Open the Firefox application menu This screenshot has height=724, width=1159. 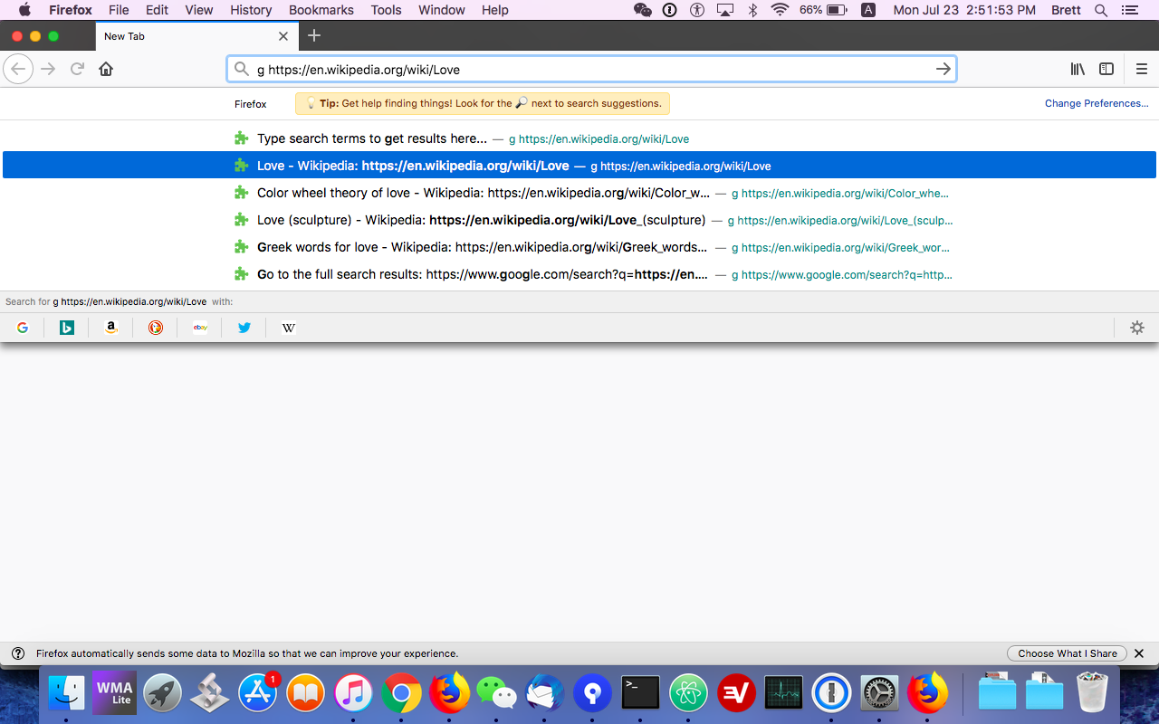tap(71, 10)
